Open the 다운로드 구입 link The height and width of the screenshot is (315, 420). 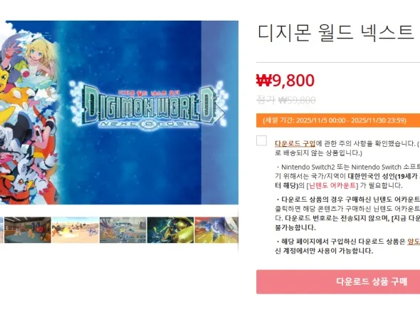(x=295, y=143)
